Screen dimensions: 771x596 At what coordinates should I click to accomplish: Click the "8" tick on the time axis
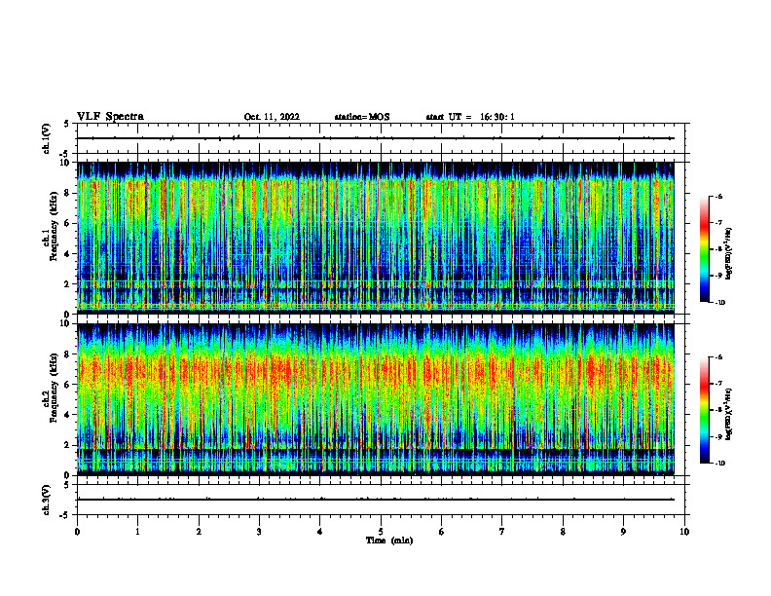(563, 532)
